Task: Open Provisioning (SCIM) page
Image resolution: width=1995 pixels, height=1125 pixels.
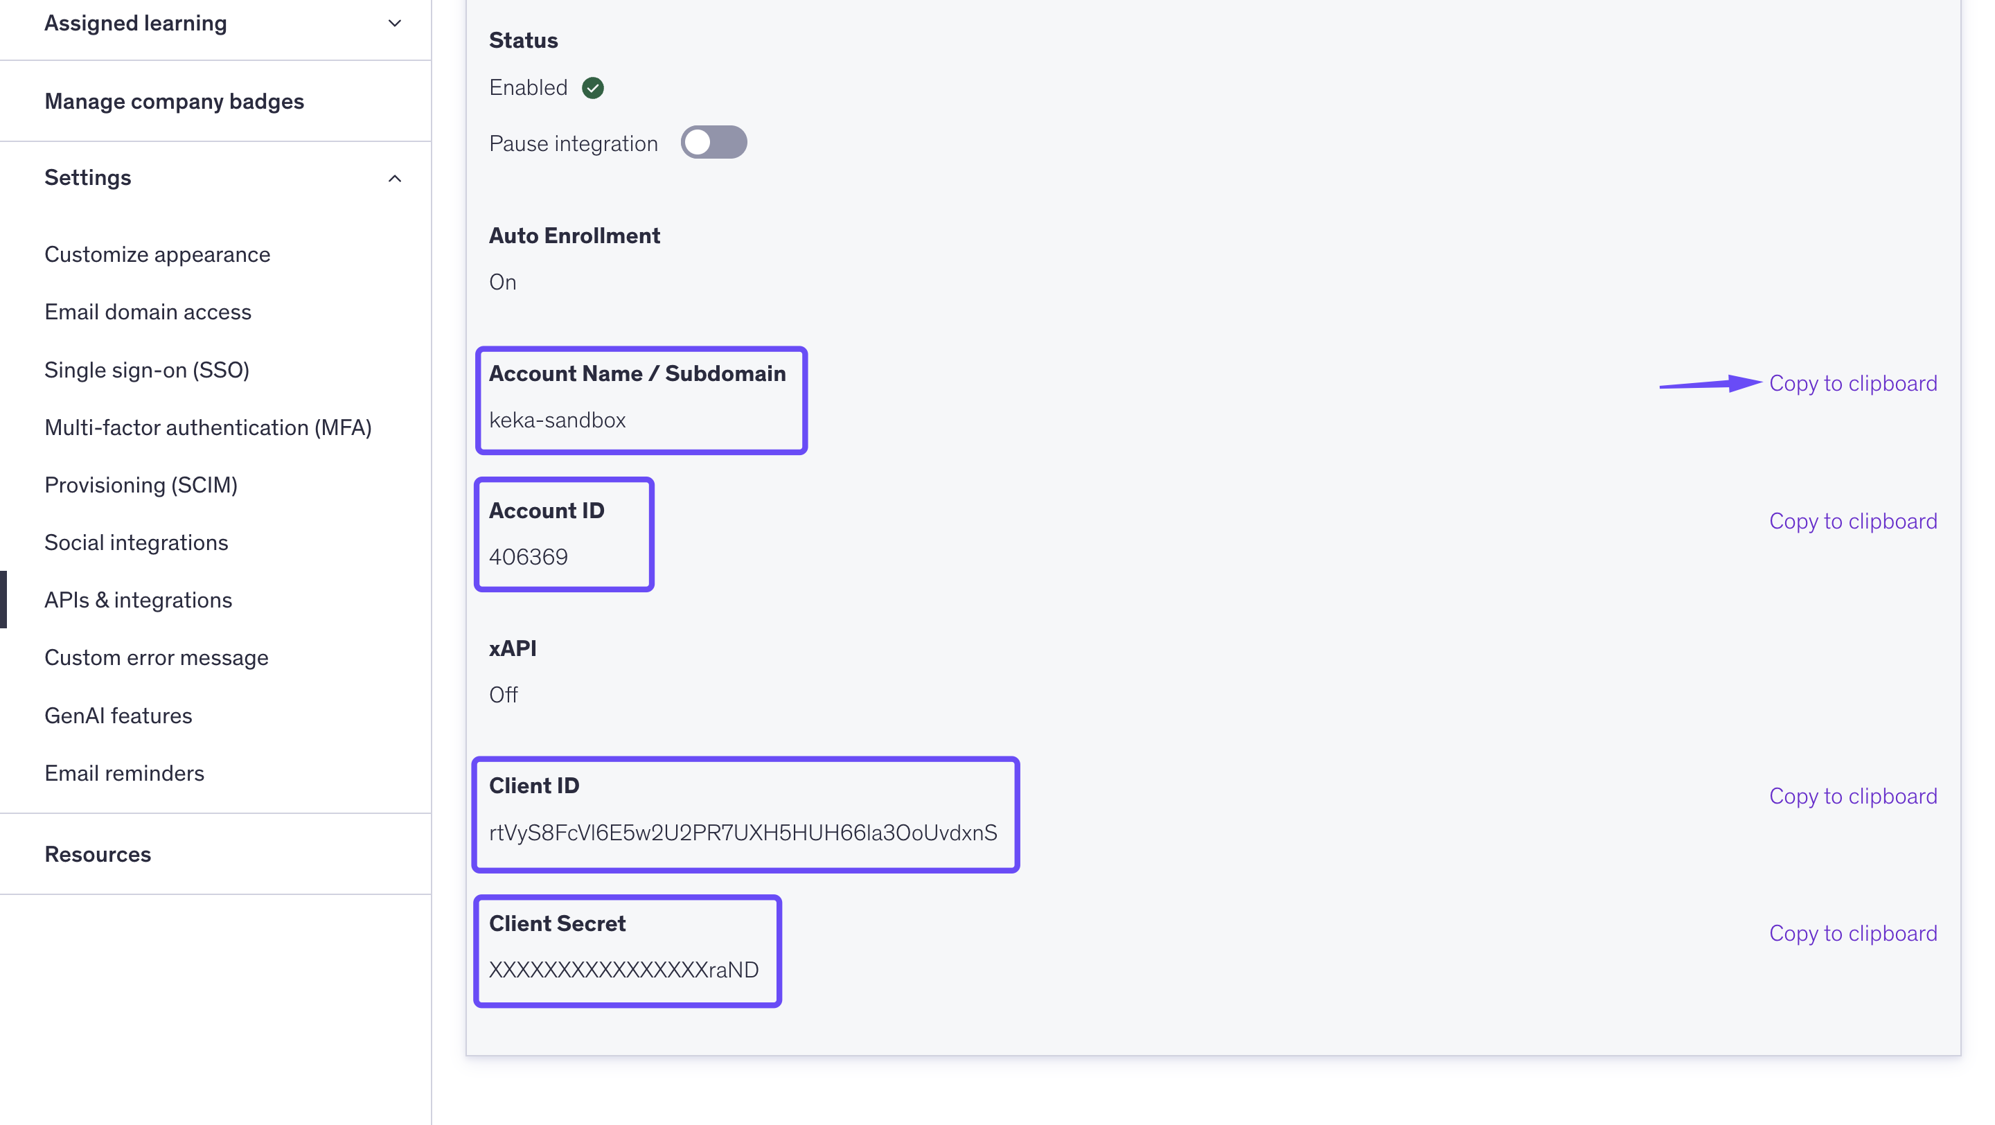Action: (x=141, y=485)
